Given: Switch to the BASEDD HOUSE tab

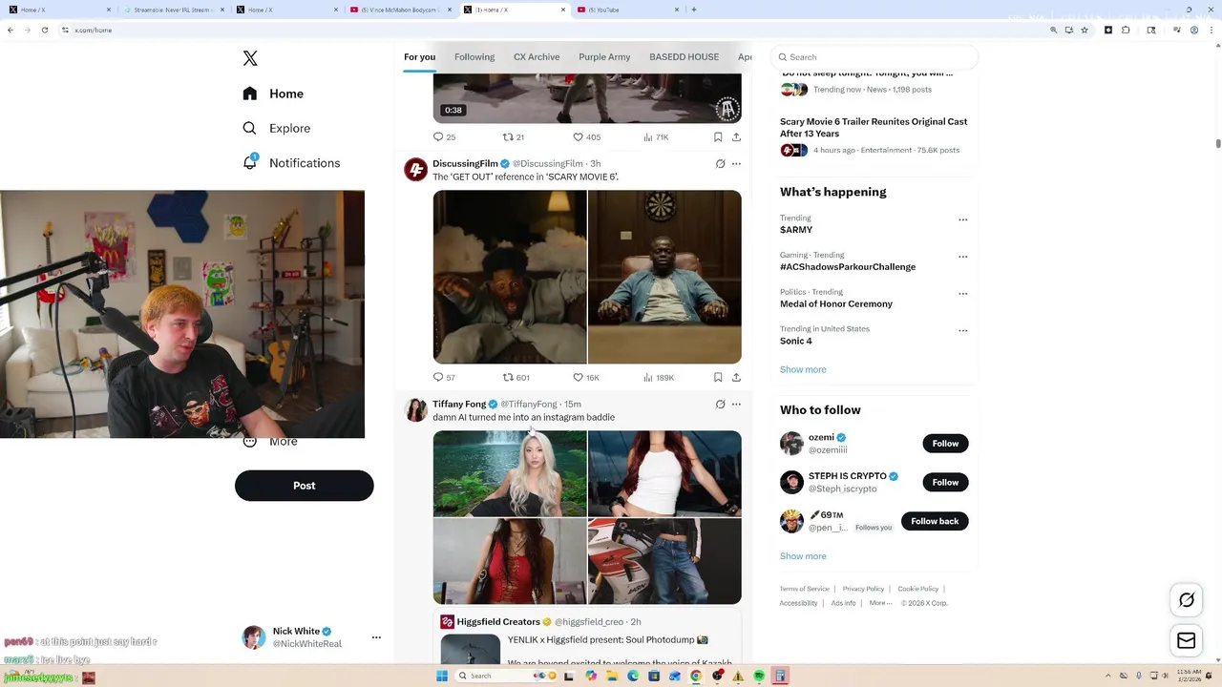Looking at the screenshot, I should click(x=684, y=57).
